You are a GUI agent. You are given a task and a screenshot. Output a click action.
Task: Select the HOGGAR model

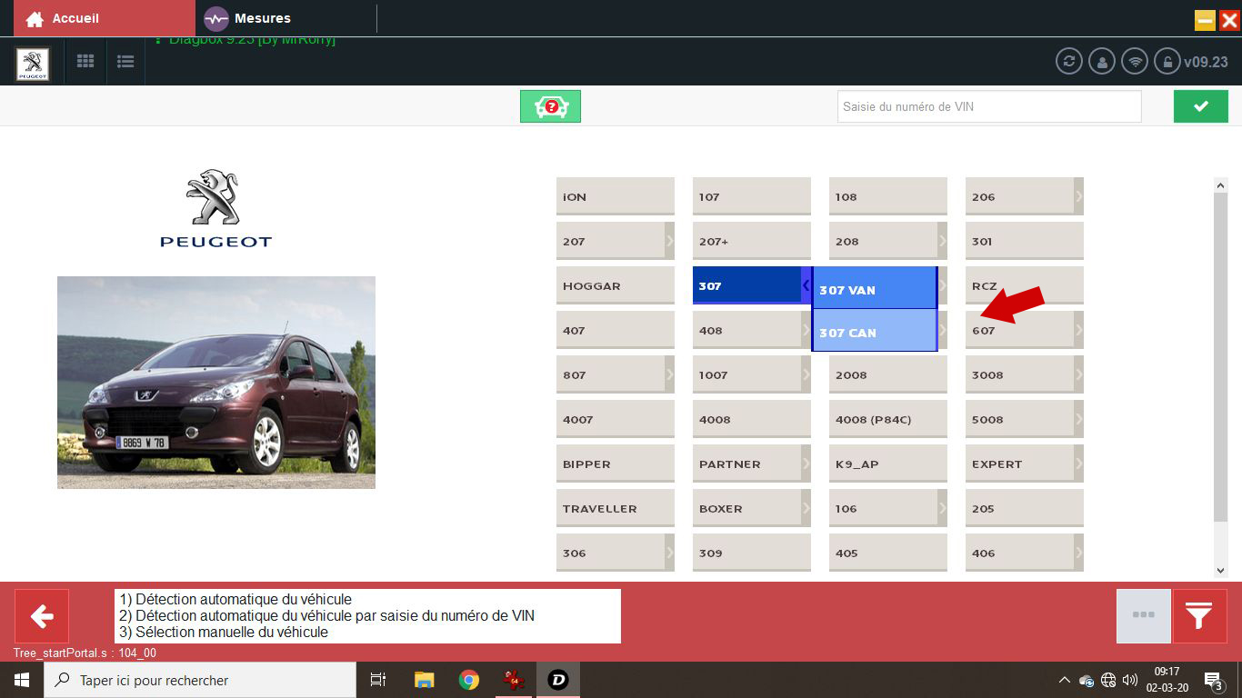(x=616, y=285)
